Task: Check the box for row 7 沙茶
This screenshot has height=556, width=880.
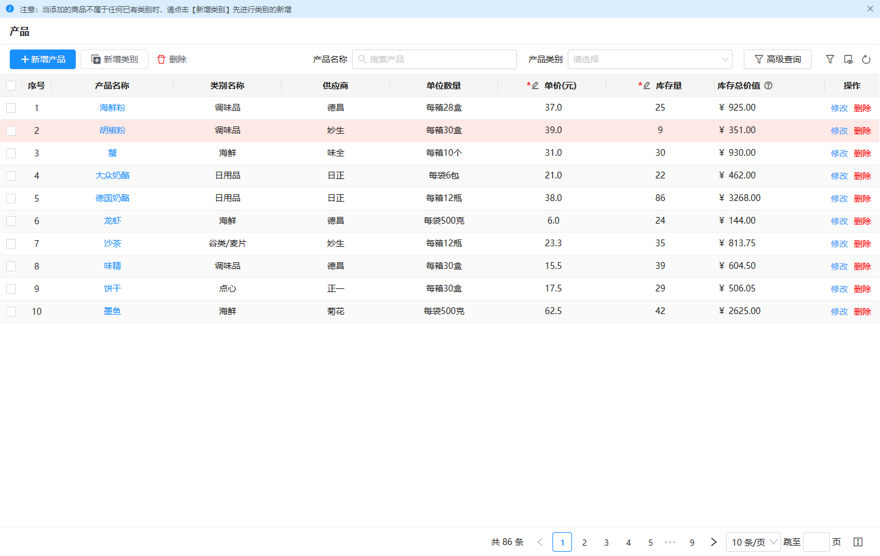Action: pyautogui.click(x=11, y=244)
